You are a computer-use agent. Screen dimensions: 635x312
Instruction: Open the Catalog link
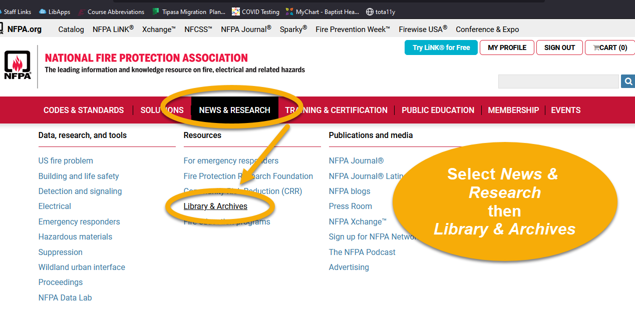click(x=71, y=29)
